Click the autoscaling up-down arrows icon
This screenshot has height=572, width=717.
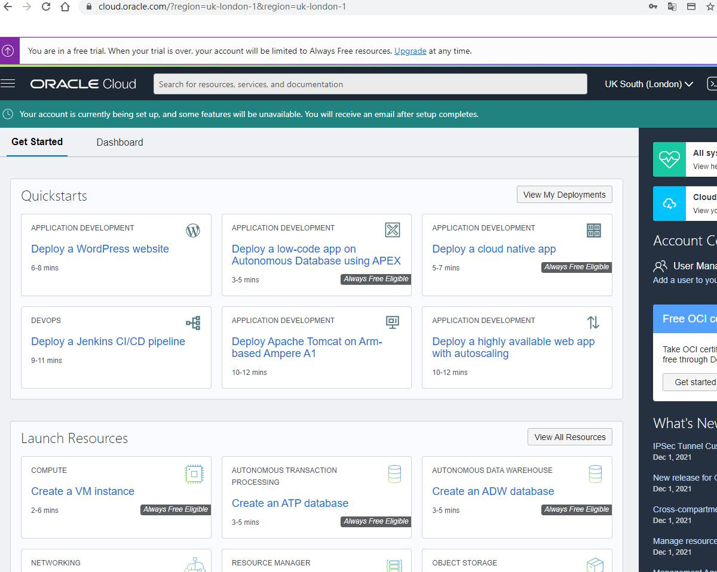[593, 322]
